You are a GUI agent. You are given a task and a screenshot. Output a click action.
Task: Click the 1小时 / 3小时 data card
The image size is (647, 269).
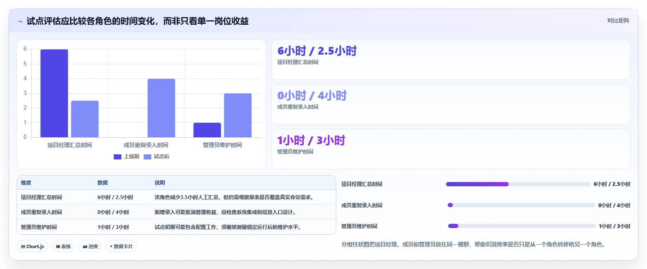point(451,149)
